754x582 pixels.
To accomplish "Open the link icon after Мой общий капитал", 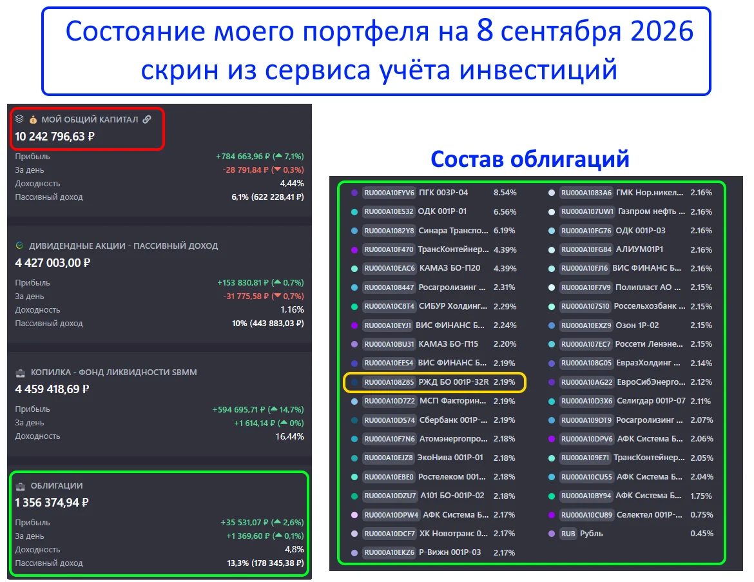I will point(147,119).
